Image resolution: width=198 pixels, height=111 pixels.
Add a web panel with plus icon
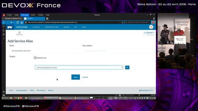tap(4, 39)
